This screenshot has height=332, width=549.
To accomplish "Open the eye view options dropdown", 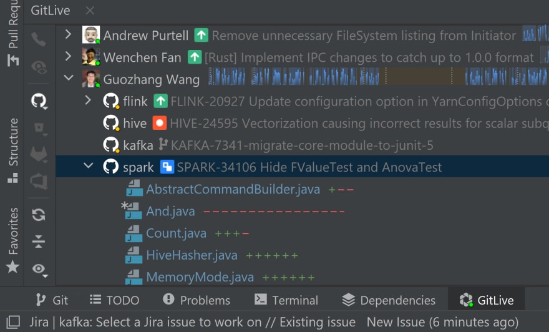I will 39,270.
